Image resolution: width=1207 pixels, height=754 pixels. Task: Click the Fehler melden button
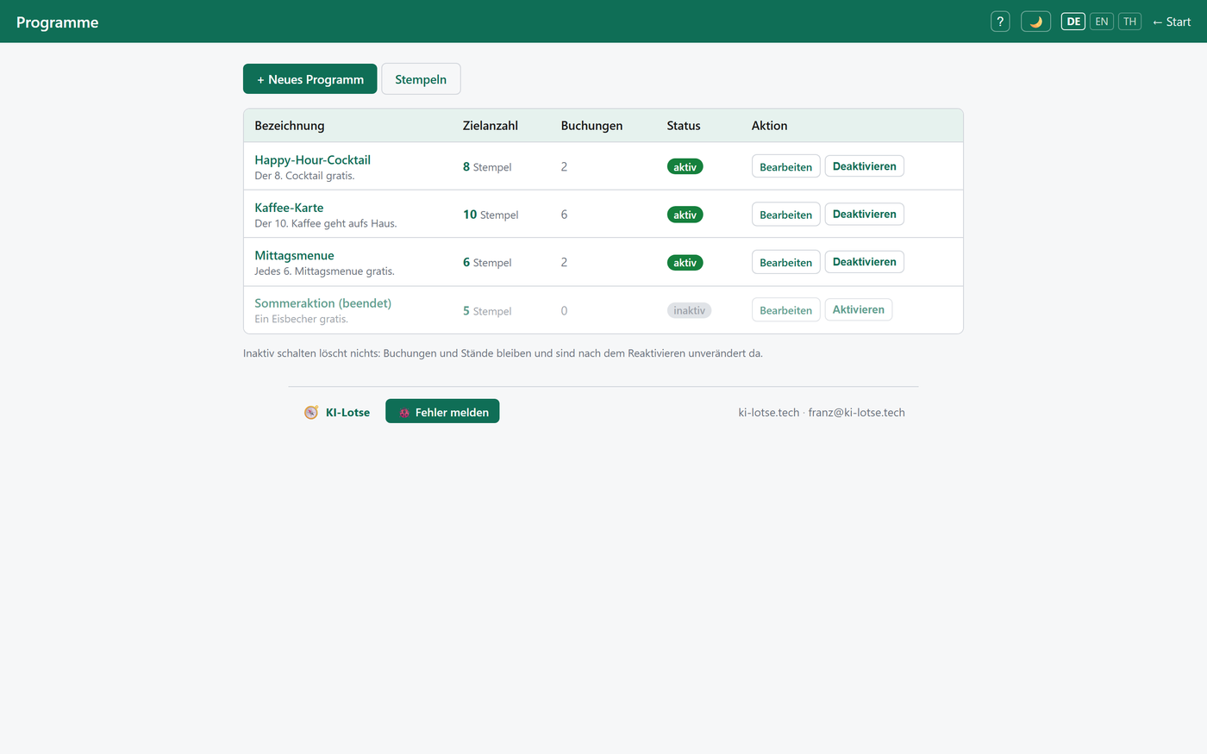(x=442, y=412)
